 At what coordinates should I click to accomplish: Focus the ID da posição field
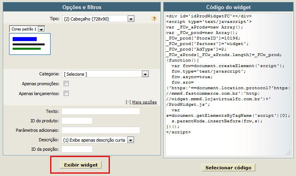pos(77,149)
